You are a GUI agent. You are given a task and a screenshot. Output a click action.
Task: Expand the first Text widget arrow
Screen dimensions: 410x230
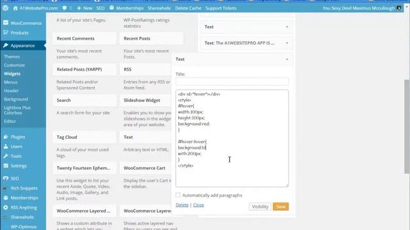click(x=287, y=27)
